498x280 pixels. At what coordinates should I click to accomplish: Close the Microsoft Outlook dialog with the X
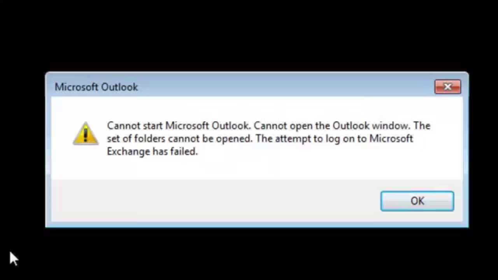447,87
